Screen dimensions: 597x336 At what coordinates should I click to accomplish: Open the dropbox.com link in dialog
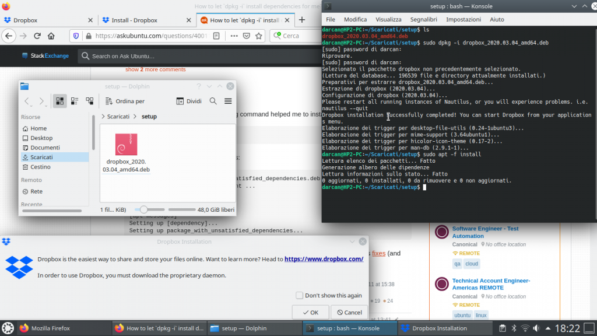(324, 259)
